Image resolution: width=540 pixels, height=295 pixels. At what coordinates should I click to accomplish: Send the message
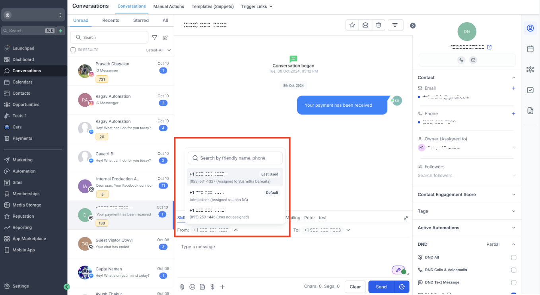[x=381, y=287]
